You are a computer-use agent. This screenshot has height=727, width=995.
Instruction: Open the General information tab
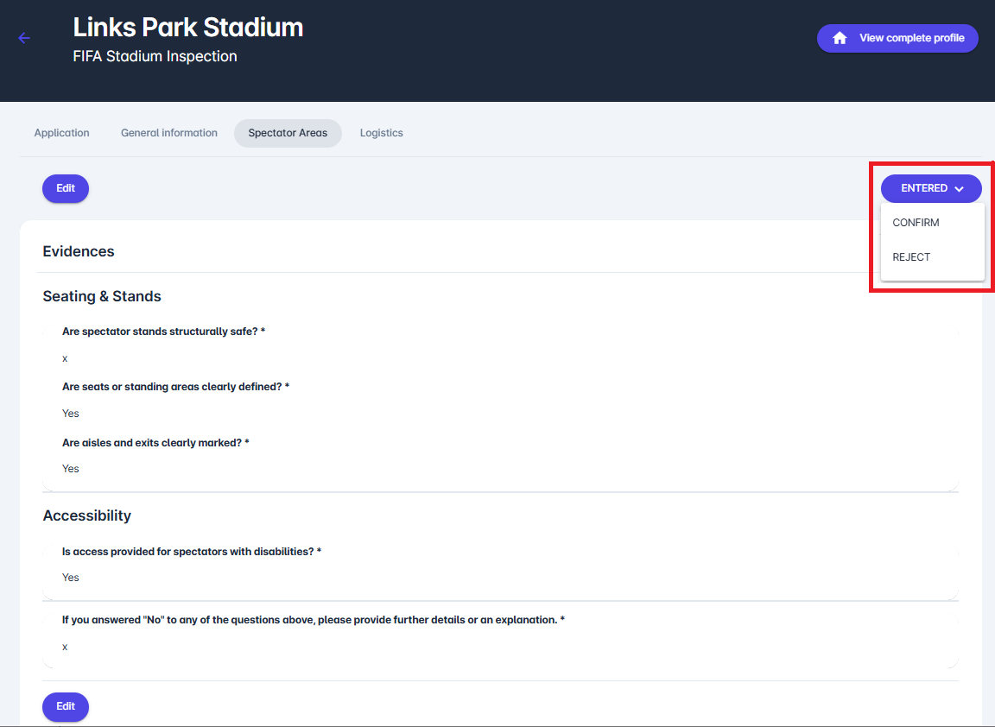(169, 133)
